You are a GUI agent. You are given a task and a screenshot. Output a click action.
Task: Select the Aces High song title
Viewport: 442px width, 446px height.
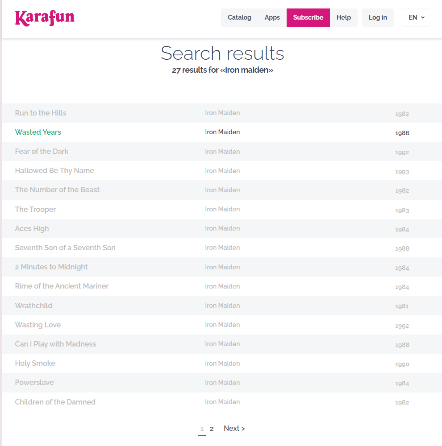32,229
